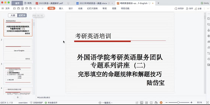Click the Undo arrow icon
The height and width of the screenshot is (105, 210).
(x=35, y=8)
